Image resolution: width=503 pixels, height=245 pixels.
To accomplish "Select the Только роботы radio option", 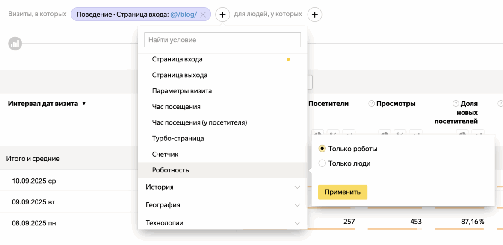I will click(x=323, y=149).
